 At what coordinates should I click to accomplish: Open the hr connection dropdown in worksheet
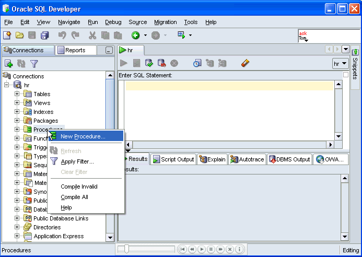[x=340, y=63]
